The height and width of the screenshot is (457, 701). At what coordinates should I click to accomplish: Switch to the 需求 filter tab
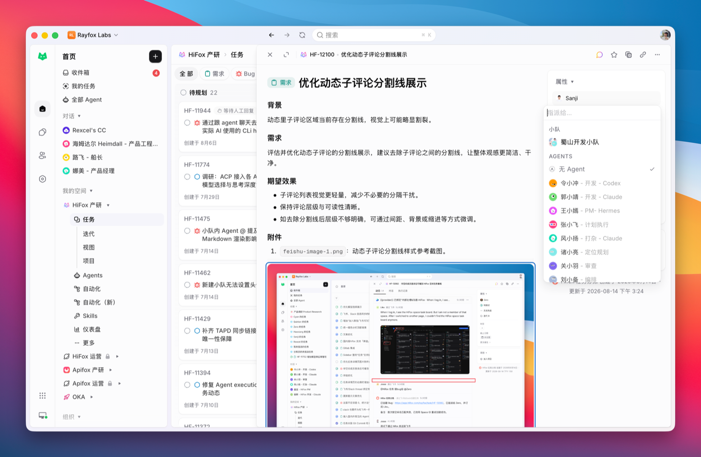tap(214, 73)
